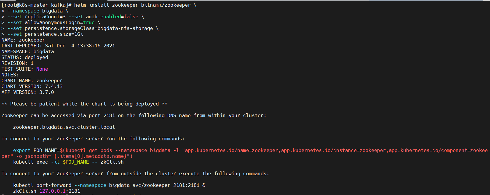The height and width of the screenshot is (195, 490).
Task: Click the 'persistence.size=1Gi' parameter
Action: tap(54, 34)
